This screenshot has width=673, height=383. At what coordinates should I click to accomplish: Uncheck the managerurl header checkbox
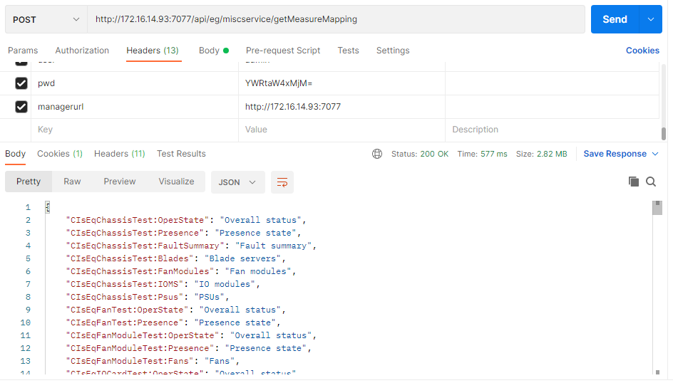(x=21, y=107)
